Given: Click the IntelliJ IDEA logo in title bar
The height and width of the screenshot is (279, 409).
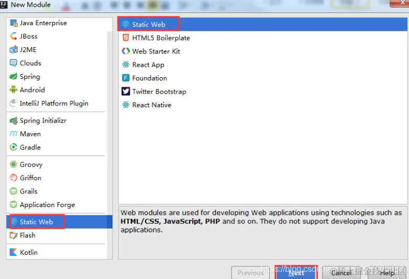Looking at the screenshot, I should tap(4, 4).
